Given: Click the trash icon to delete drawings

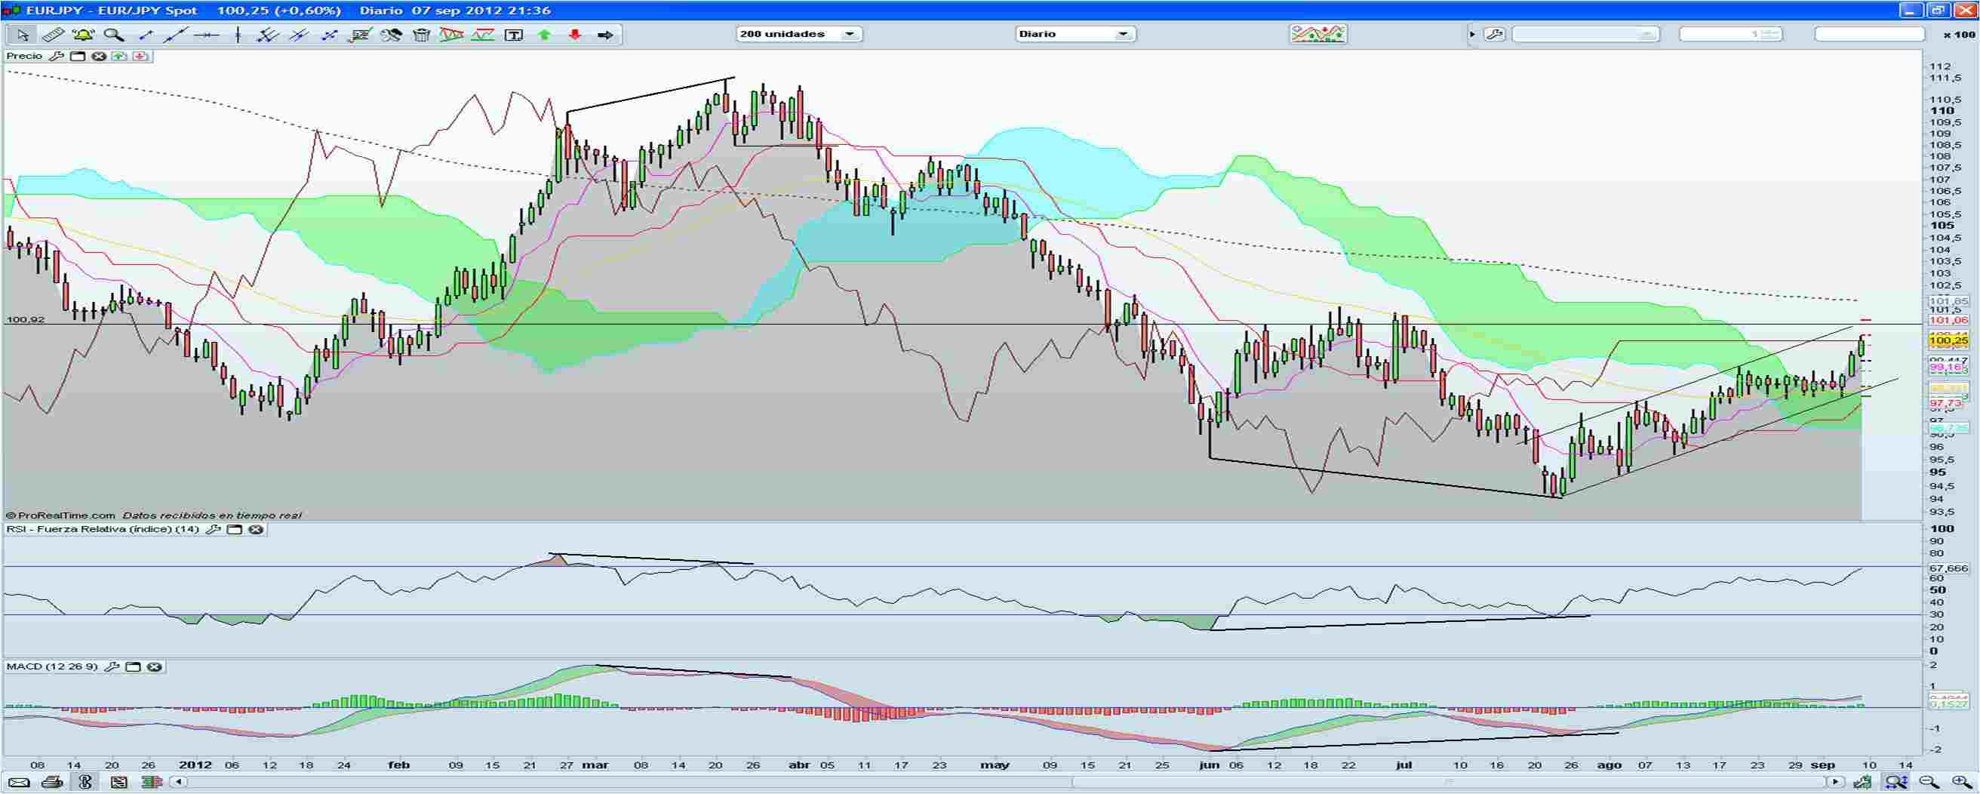Looking at the screenshot, I should [x=420, y=35].
